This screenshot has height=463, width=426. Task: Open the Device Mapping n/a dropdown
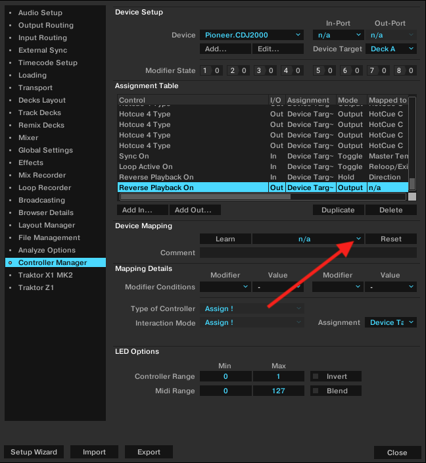[308, 239]
